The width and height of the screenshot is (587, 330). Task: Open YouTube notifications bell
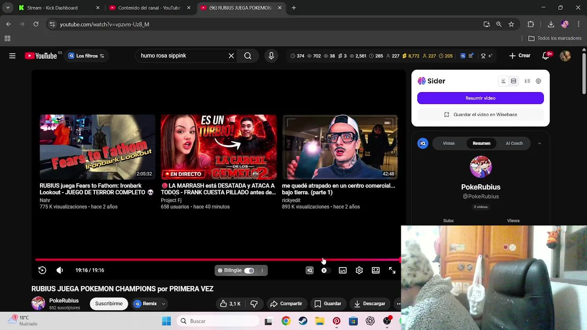(x=546, y=56)
